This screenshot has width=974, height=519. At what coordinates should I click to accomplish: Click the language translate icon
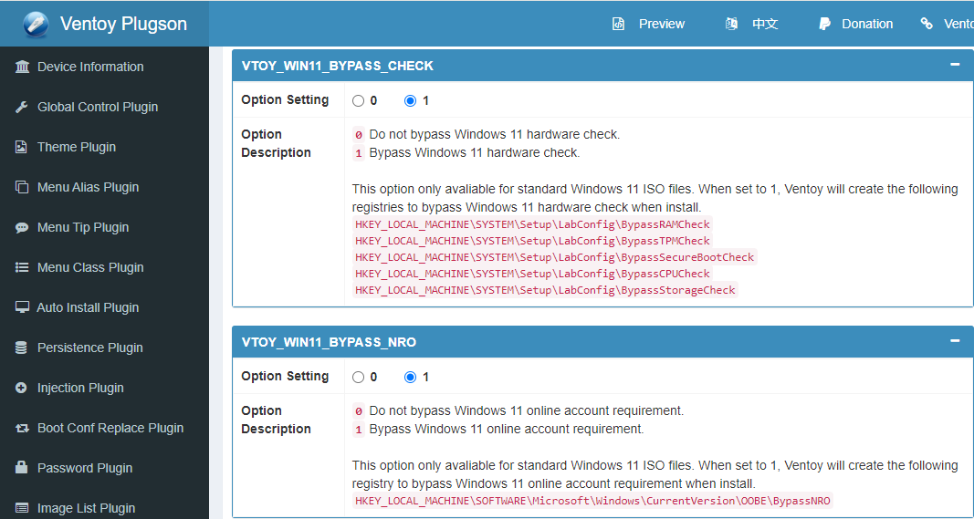(732, 25)
